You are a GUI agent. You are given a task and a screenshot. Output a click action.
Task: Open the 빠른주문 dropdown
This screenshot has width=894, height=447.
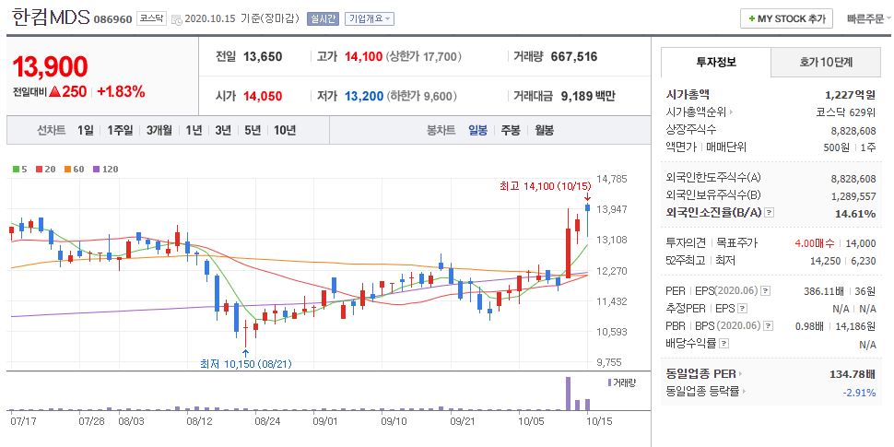(x=869, y=18)
